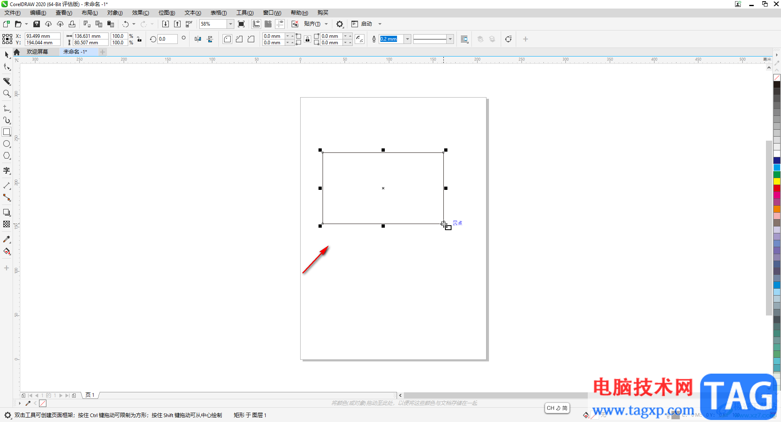Toggle the lock ratio padlock

139,39
